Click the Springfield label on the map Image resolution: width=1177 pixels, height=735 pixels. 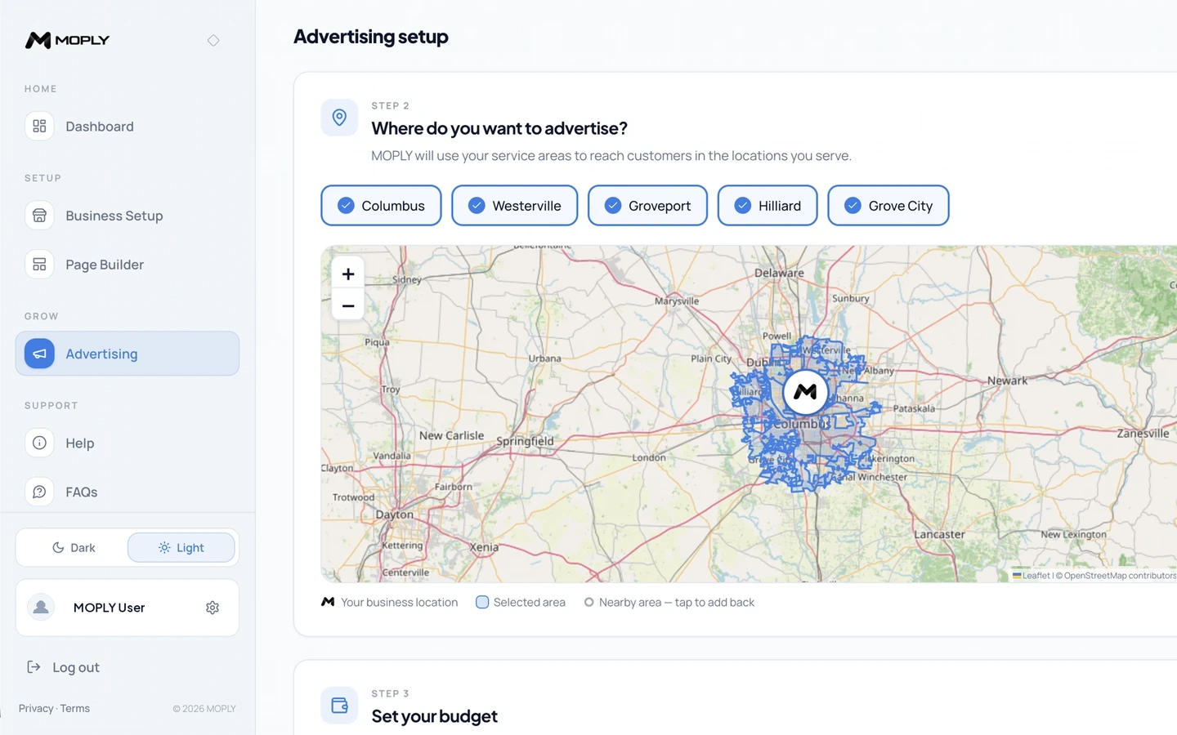(x=525, y=441)
